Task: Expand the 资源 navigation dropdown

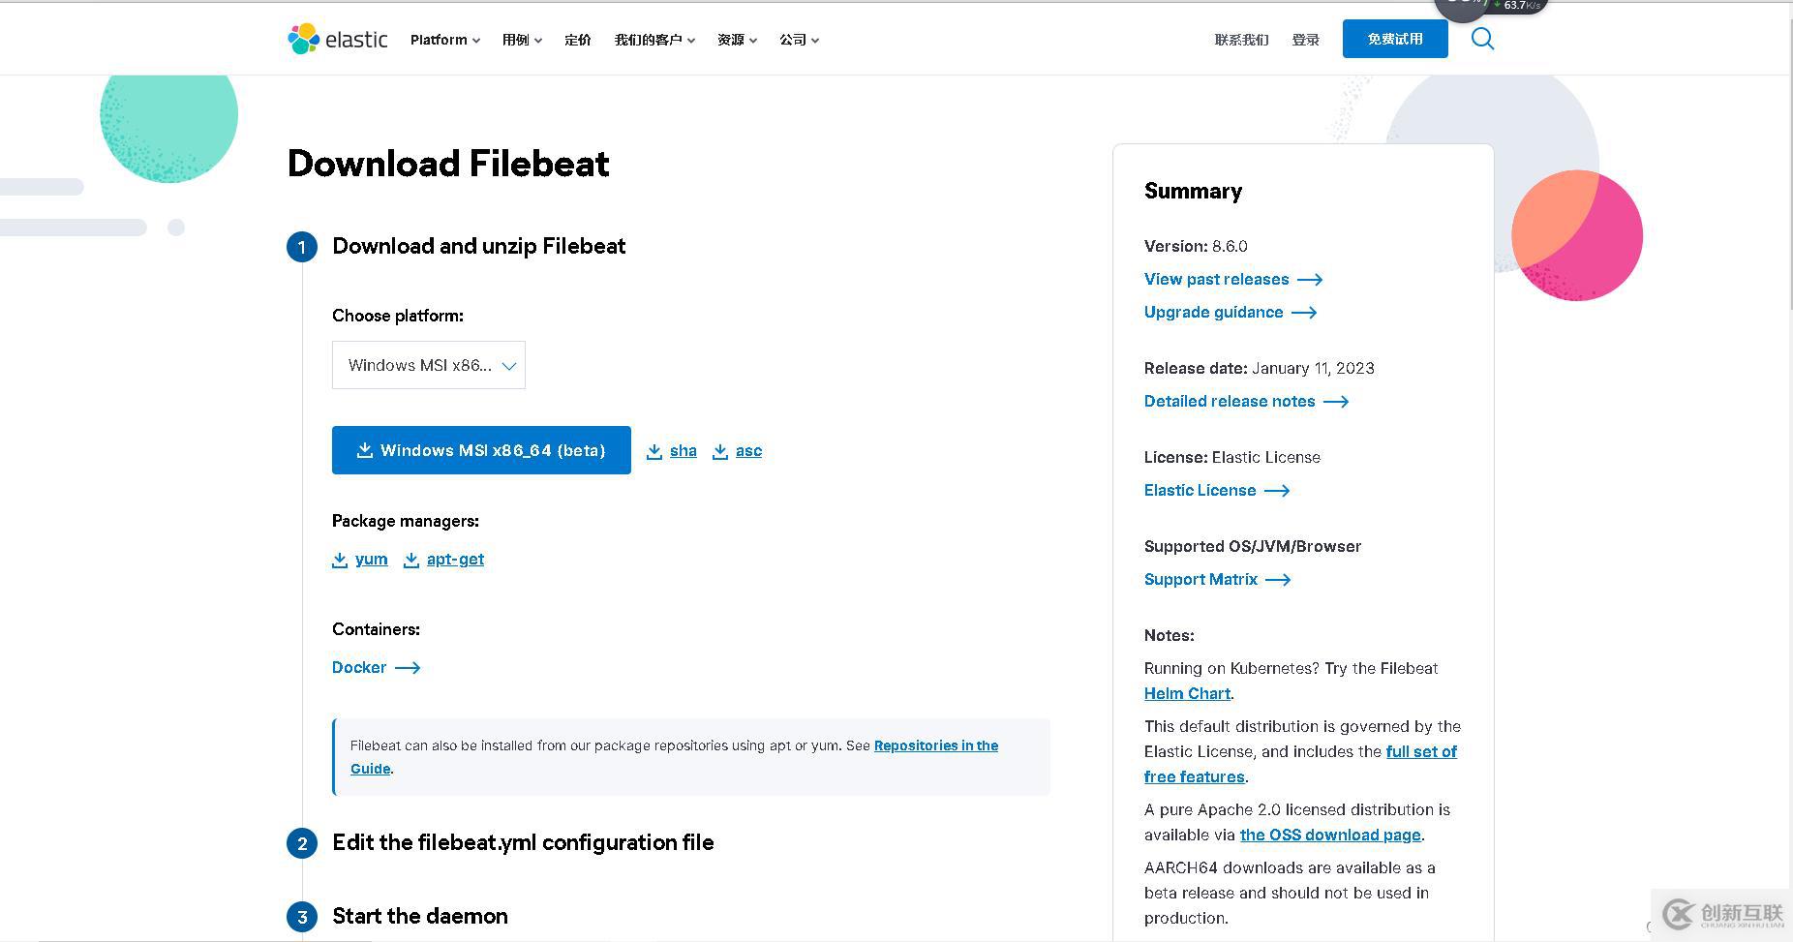Action: click(737, 40)
